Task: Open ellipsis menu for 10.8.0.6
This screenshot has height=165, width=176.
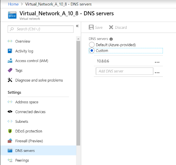Action: tap(157, 62)
